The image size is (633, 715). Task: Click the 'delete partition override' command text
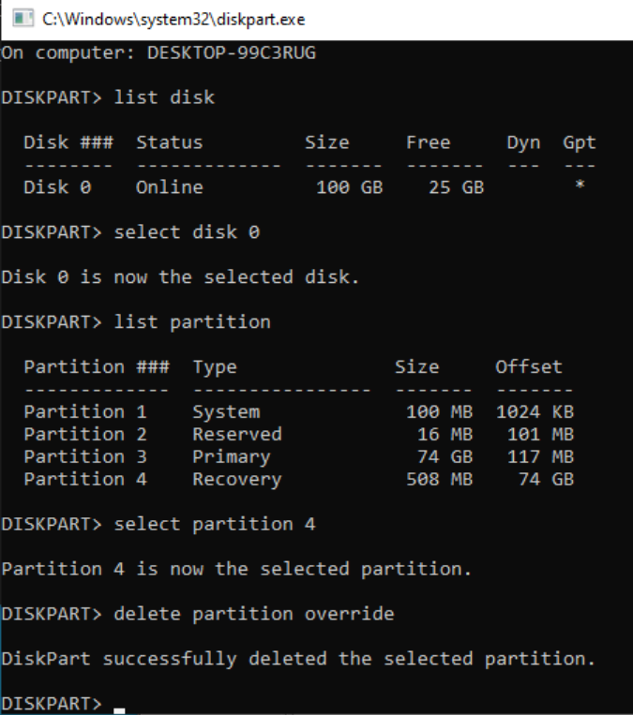pos(254,615)
